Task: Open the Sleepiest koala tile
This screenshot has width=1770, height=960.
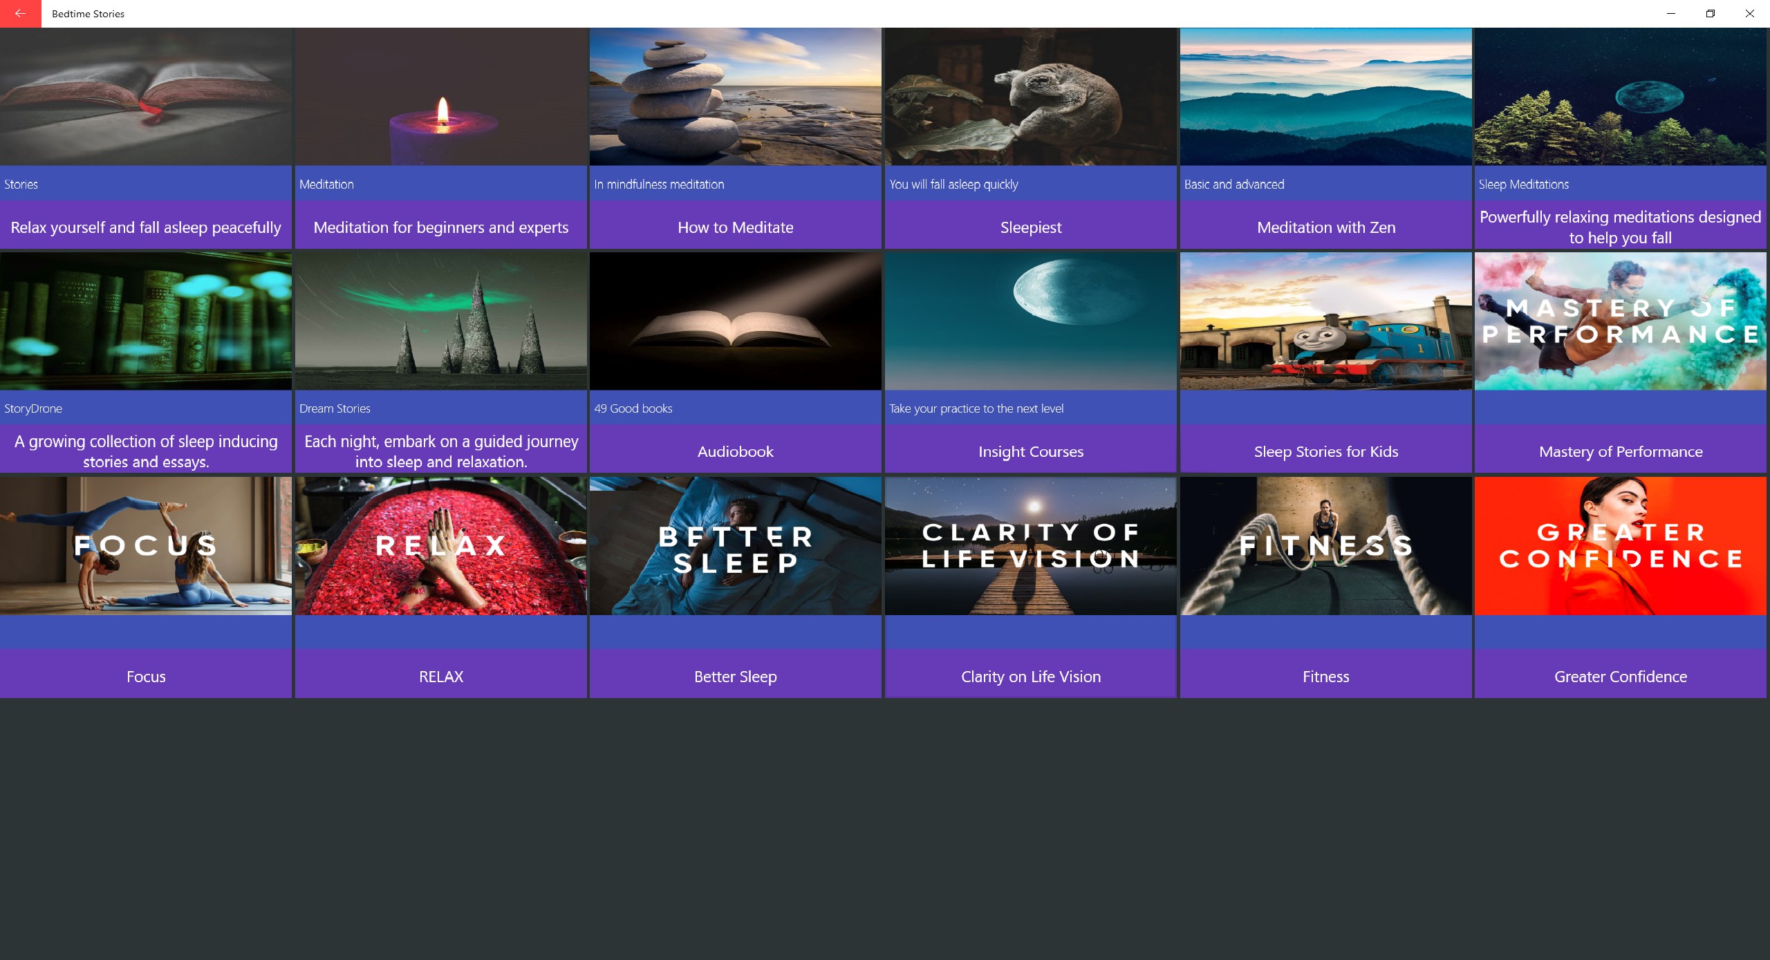Action: point(1030,97)
